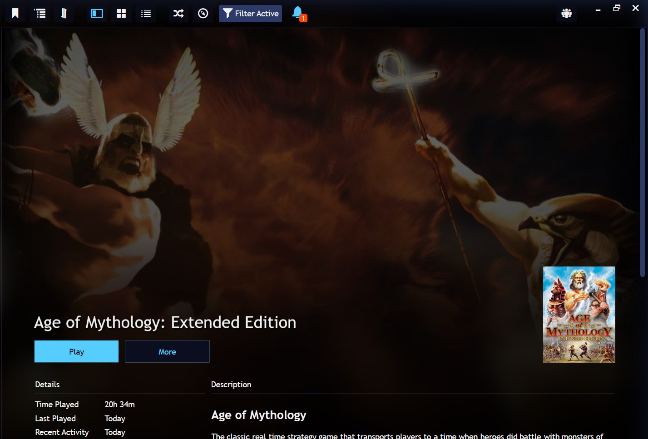Click the compass icon in the toolbar
This screenshot has height=439, width=648.
click(x=203, y=14)
